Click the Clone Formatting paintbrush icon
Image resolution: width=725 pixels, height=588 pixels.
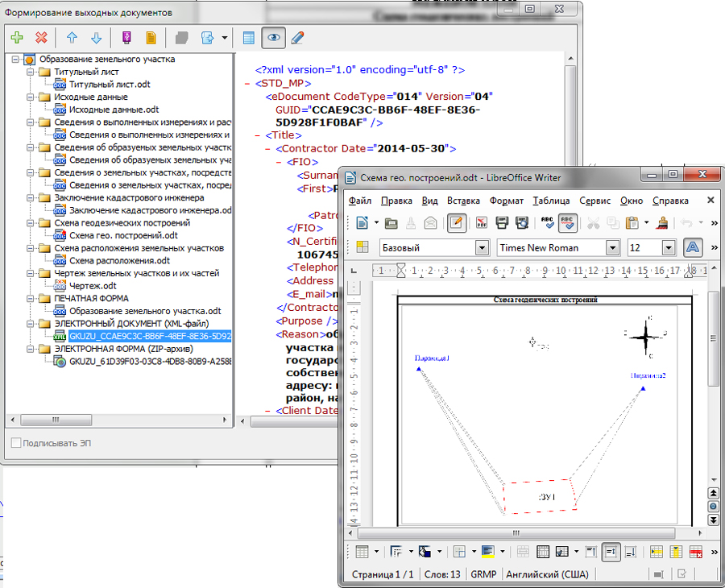[663, 223]
